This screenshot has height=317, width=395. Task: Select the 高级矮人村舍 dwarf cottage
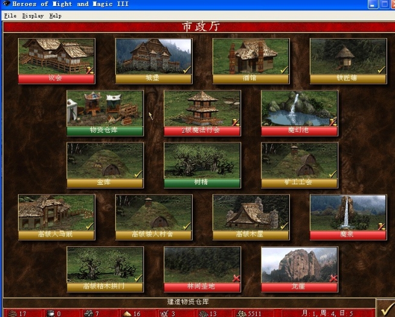point(153,213)
